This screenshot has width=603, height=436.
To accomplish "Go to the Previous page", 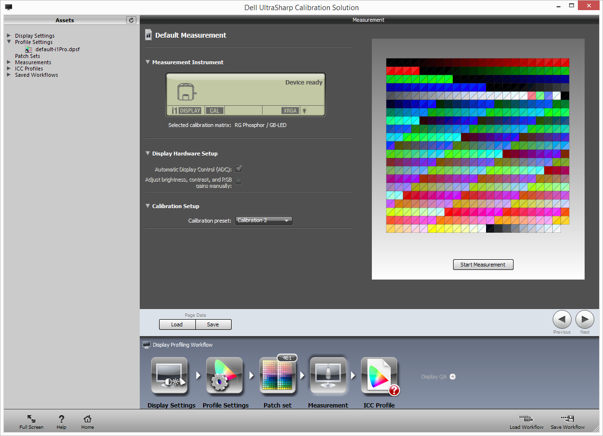I will pyautogui.click(x=562, y=320).
